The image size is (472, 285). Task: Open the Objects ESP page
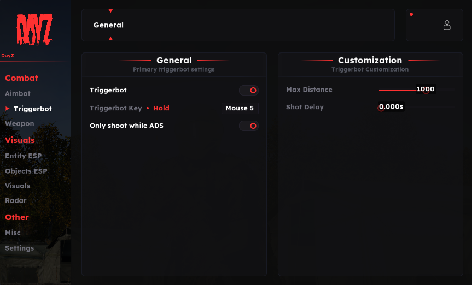pyautogui.click(x=26, y=171)
